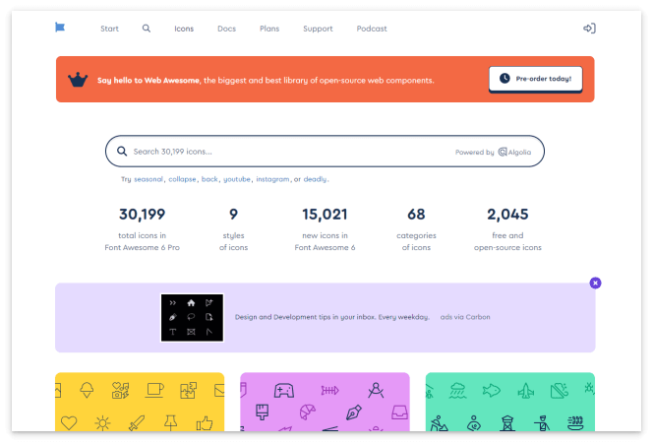Click the ice cream icon on the yellow card
The height and width of the screenshot is (444, 653).
(87, 390)
